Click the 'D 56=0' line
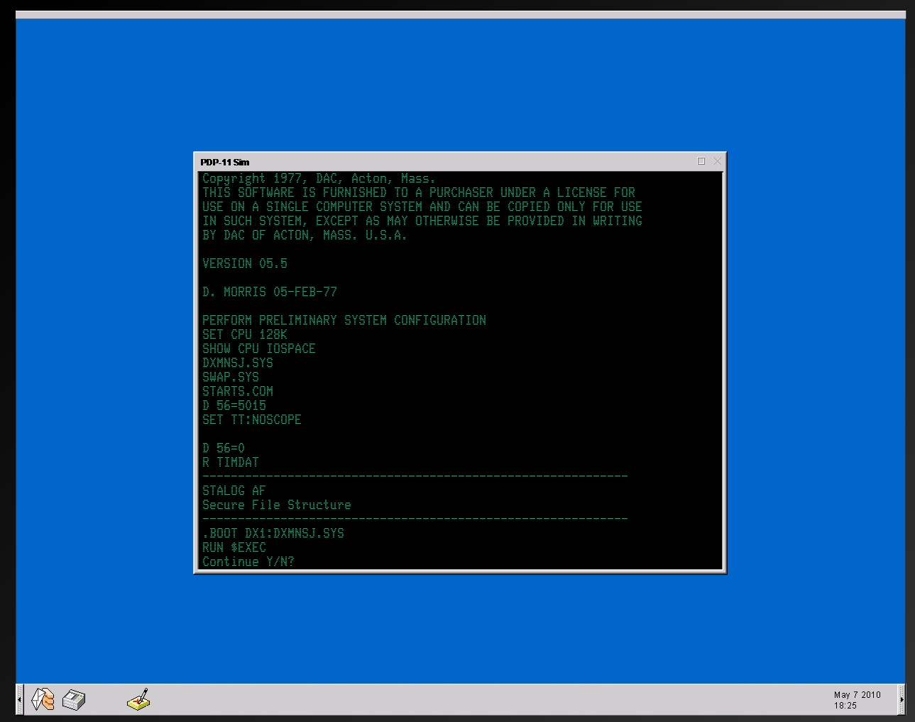Screen dimensions: 915x722 [224, 448]
